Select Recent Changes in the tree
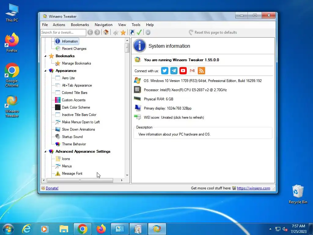The height and width of the screenshot is (235, 313). [74, 49]
